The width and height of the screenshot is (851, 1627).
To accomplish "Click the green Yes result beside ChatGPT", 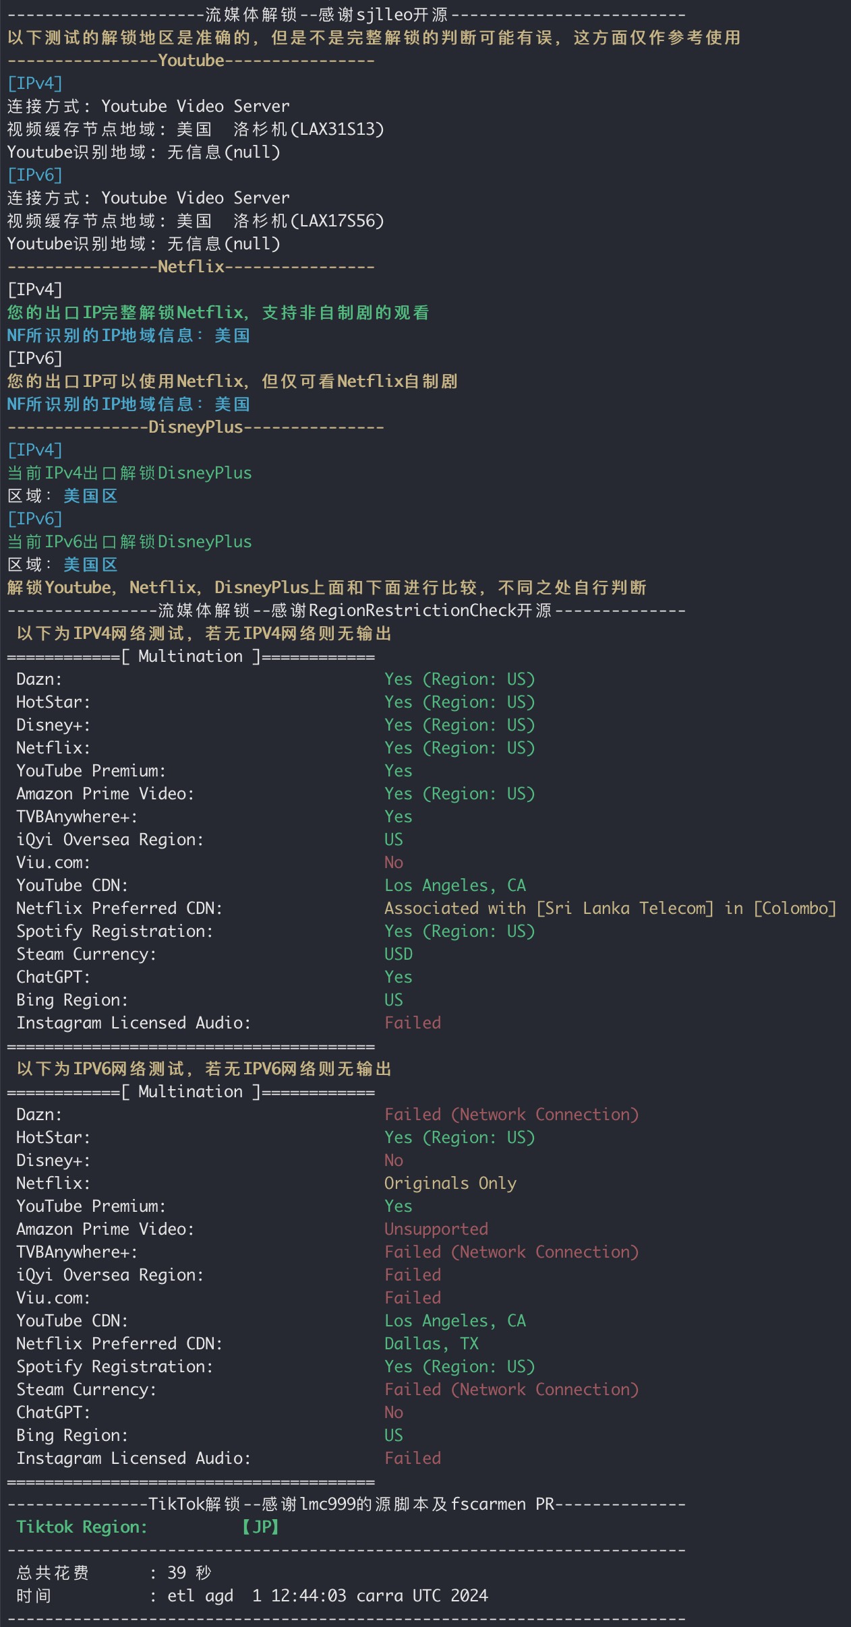I will click(x=398, y=977).
